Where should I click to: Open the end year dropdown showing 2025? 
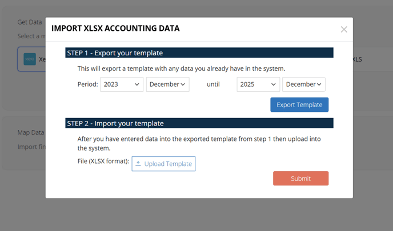[258, 84]
